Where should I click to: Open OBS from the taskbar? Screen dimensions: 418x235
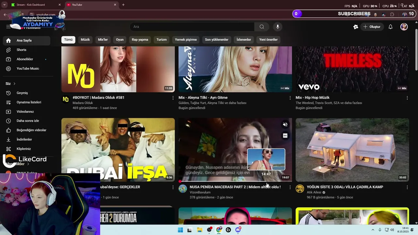coord(209,230)
